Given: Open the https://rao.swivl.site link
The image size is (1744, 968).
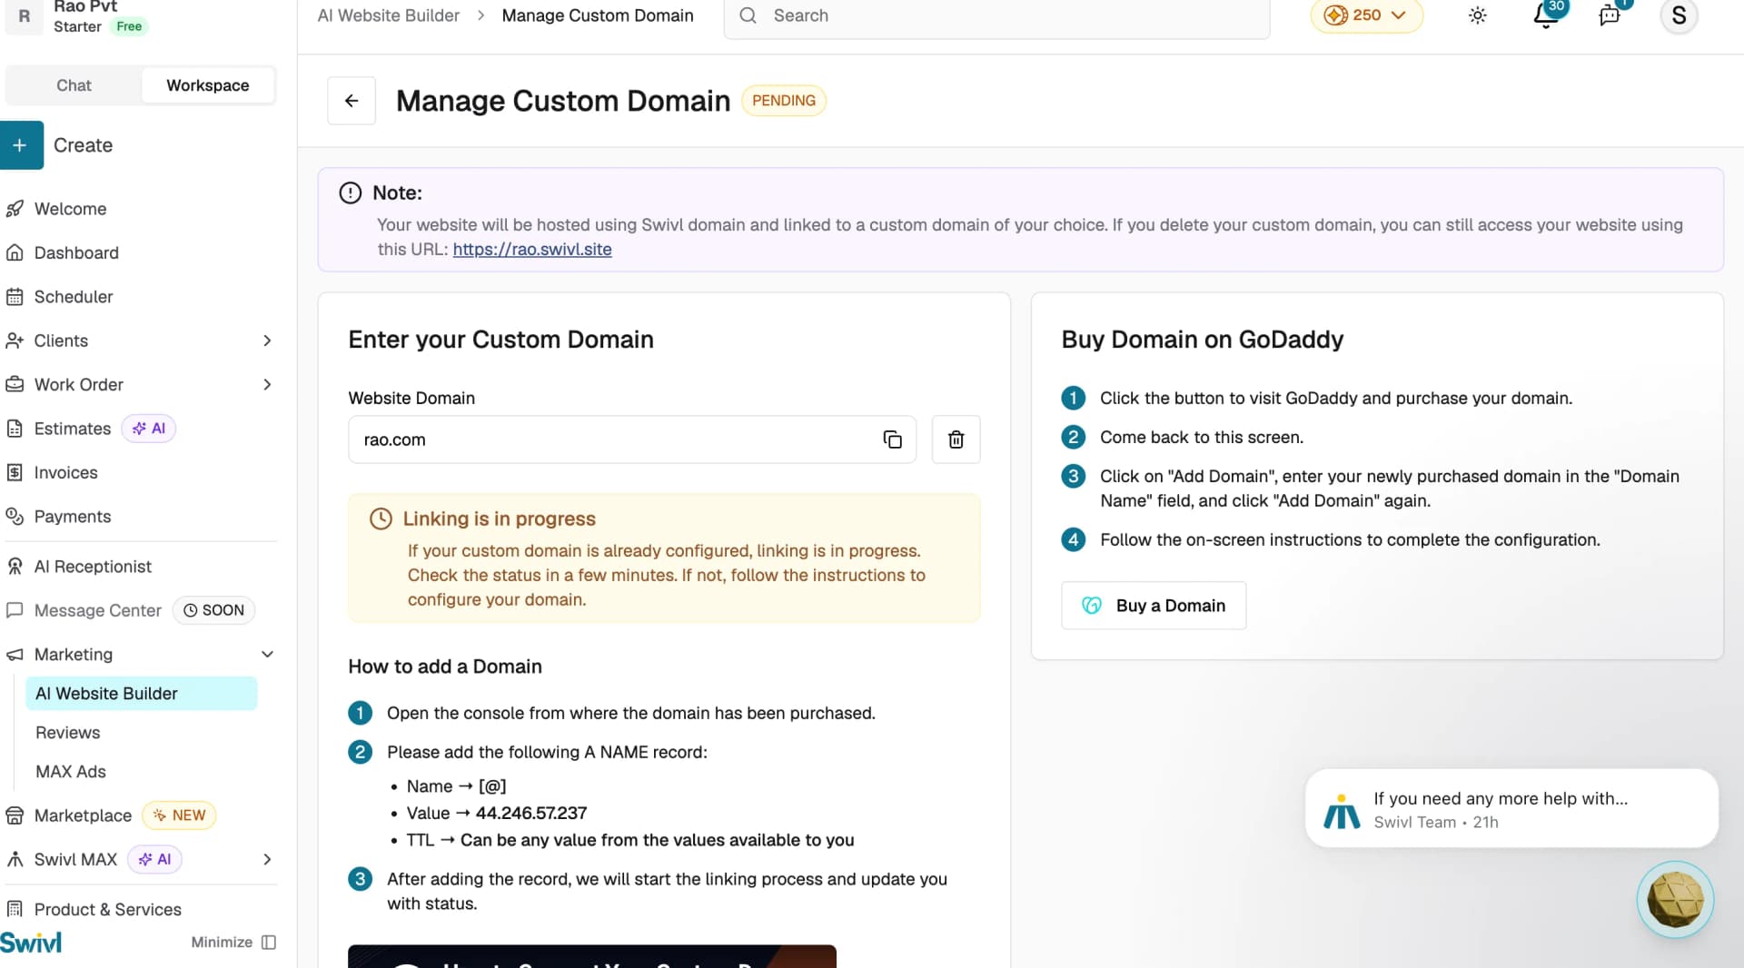Looking at the screenshot, I should click(532, 250).
